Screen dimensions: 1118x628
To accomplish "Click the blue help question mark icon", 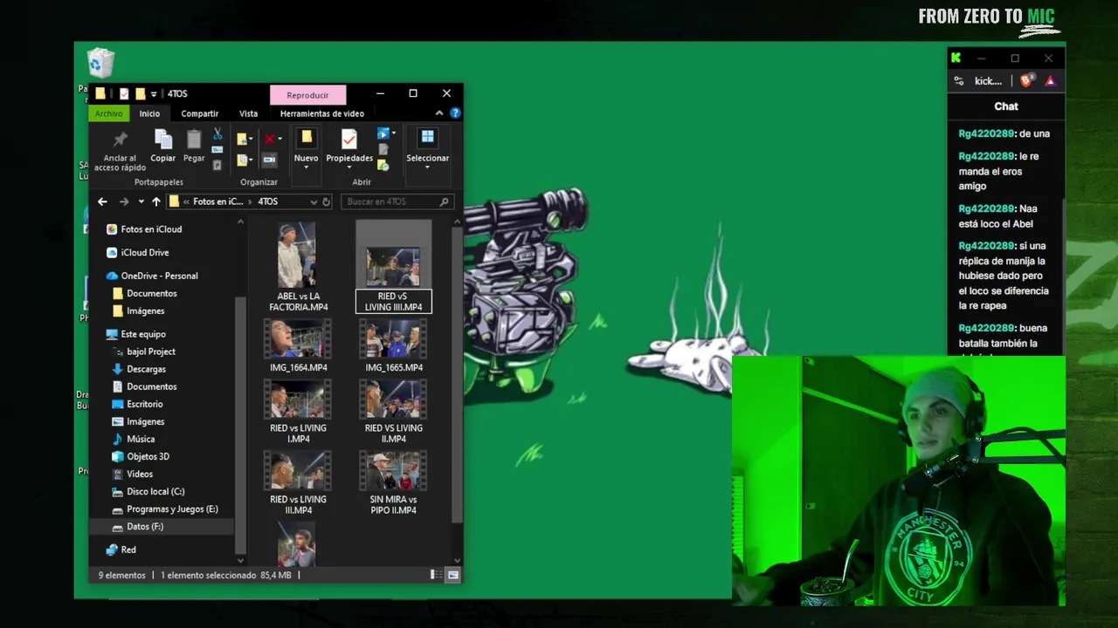I will [x=455, y=113].
